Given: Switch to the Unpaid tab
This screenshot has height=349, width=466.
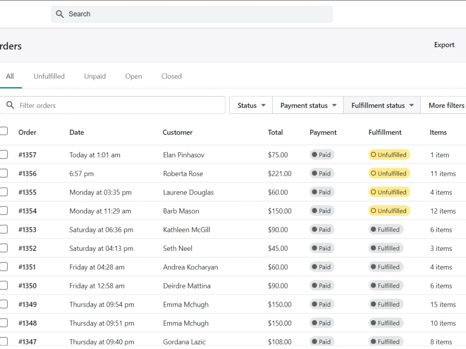Looking at the screenshot, I should pyautogui.click(x=95, y=76).
